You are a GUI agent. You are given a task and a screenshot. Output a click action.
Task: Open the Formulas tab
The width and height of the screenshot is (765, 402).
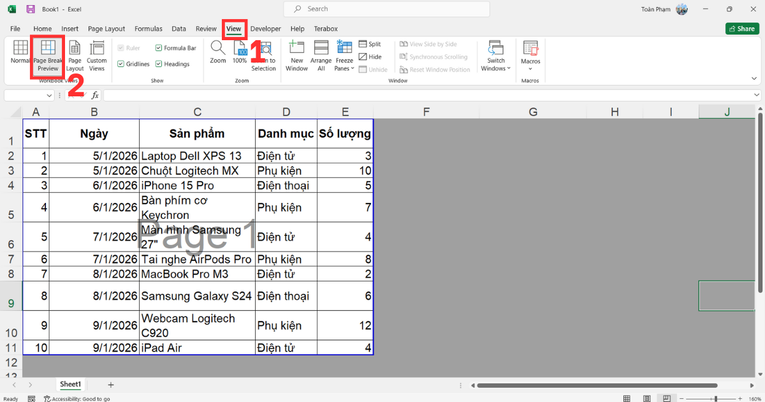click(149, 29)
